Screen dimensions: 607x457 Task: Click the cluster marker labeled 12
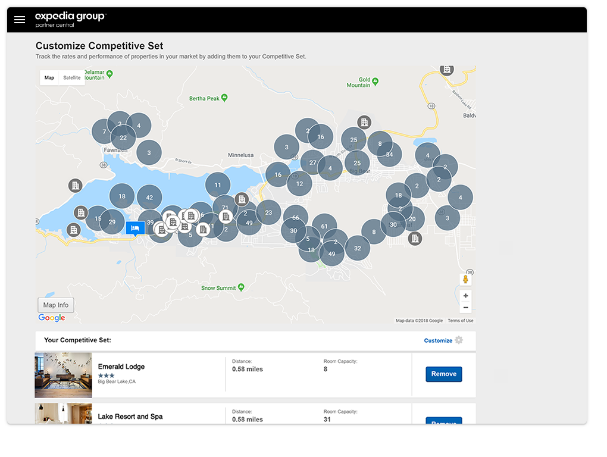[x=299, y=184]
